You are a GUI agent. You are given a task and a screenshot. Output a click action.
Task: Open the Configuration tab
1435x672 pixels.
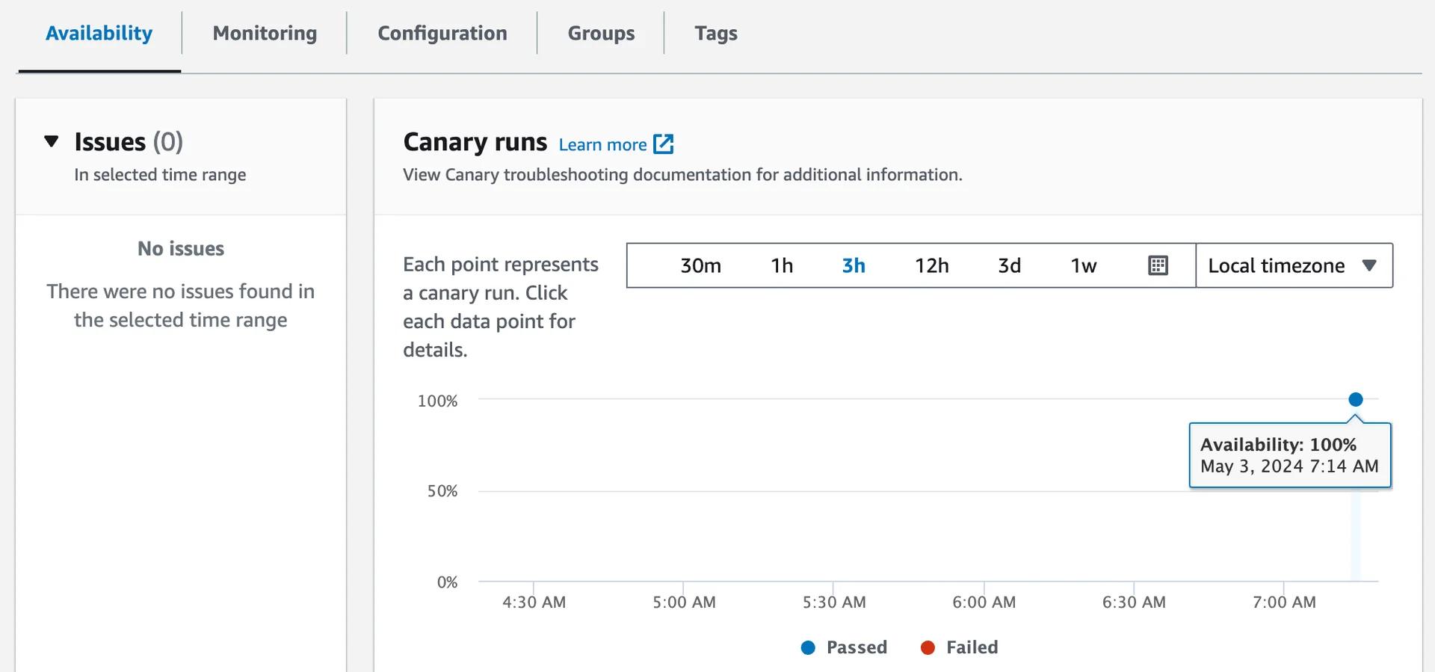pos(442,34)
